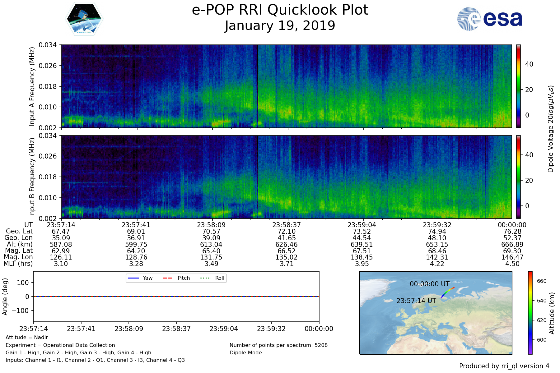Click the world map thumbnail
The width and height of the screenshot is (560, 373).
(436, 326)
